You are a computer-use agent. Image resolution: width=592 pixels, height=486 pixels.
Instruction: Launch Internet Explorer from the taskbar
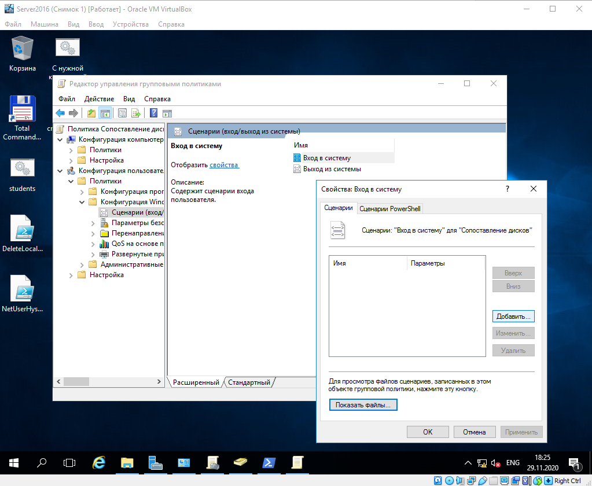99,462
